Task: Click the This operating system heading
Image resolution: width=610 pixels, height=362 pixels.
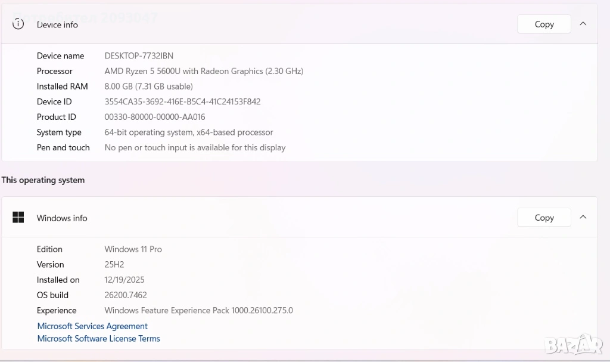Action: [43, 180]
